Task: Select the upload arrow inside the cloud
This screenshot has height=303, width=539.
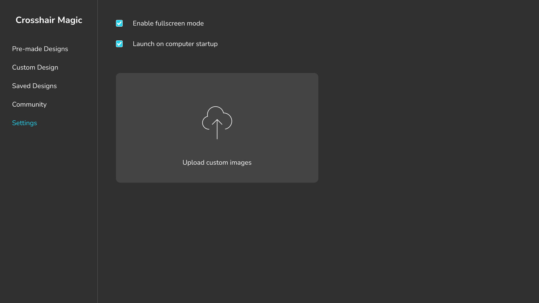Action: (217, 129)
